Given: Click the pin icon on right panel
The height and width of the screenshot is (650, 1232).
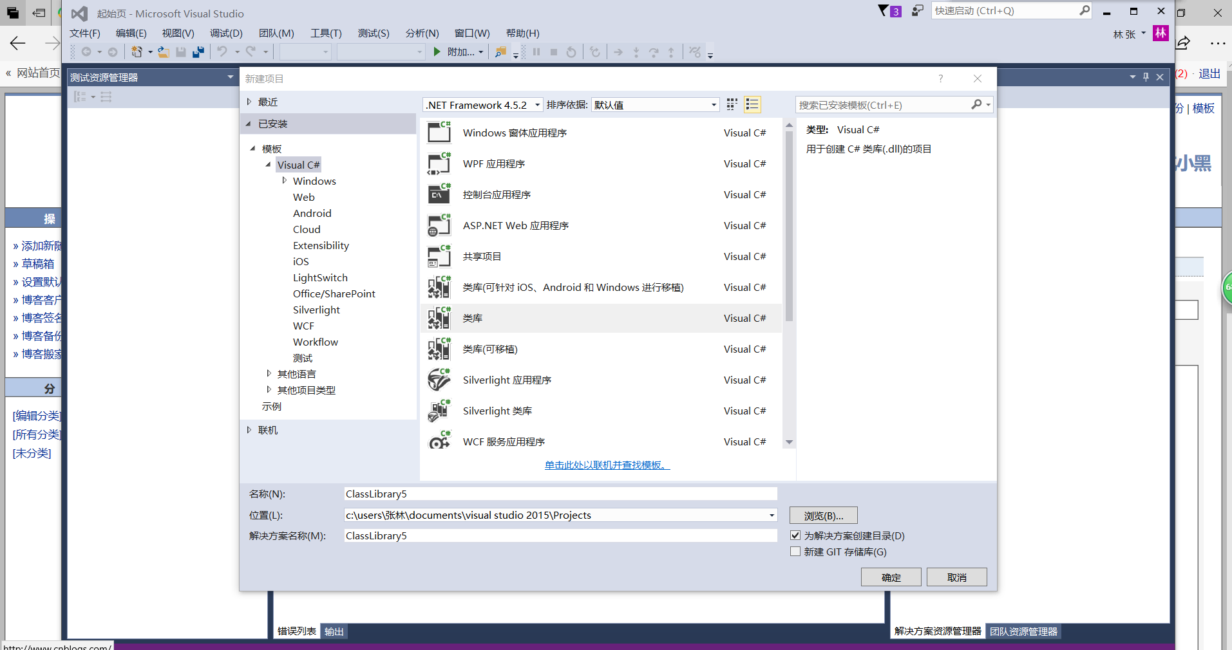Looking at the screenshot, I should (1146, 77).
